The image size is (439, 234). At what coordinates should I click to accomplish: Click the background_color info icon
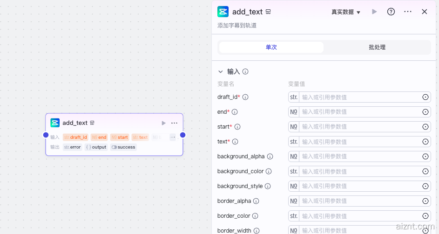click(269, 171)
